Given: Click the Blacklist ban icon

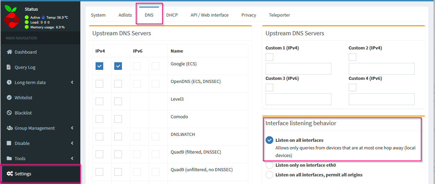Looking at the screenshot, I should pos(9,113).
